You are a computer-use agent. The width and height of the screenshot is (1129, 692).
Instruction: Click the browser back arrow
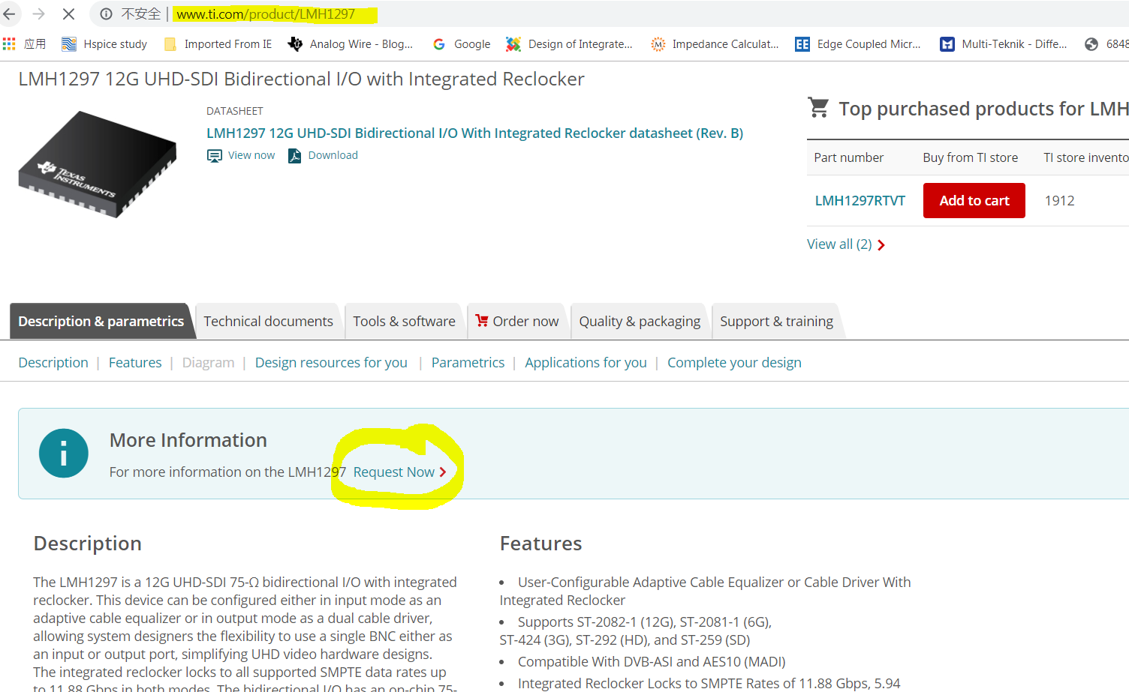pyautogui.click(x=10, y=13)
